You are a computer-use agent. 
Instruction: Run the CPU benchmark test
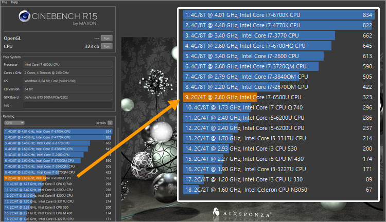(x=107, y=46)
